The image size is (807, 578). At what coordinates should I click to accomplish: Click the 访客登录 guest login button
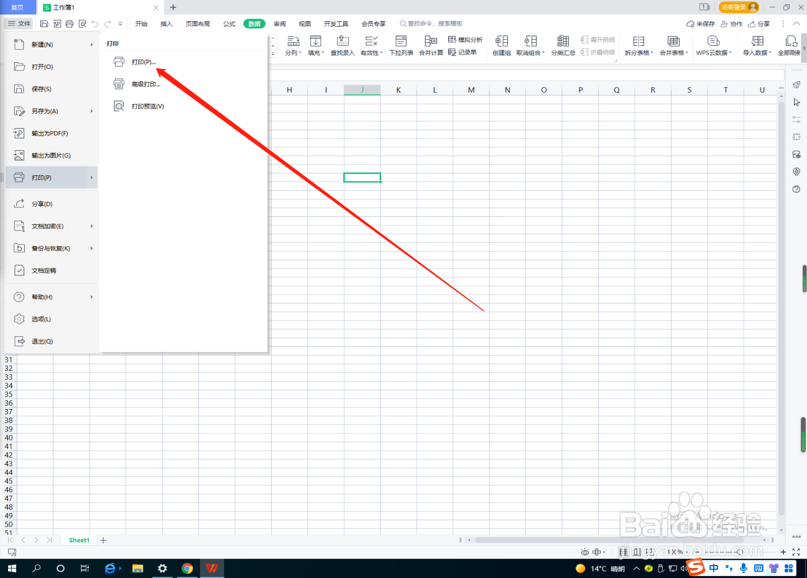click(x=739, y=7)
